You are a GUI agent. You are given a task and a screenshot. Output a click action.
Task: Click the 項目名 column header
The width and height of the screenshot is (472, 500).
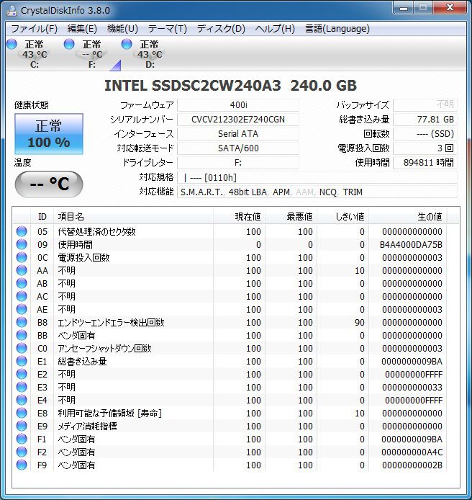pos(133,217)
